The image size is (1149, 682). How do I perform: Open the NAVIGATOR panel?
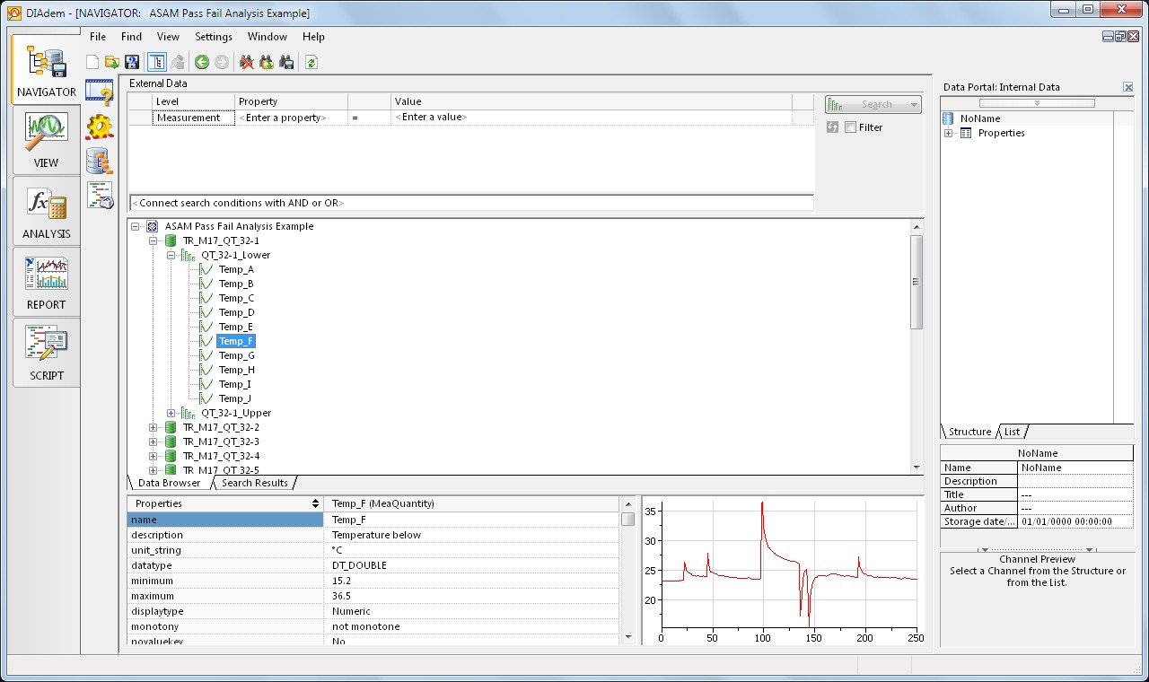(x=47, y=70)
